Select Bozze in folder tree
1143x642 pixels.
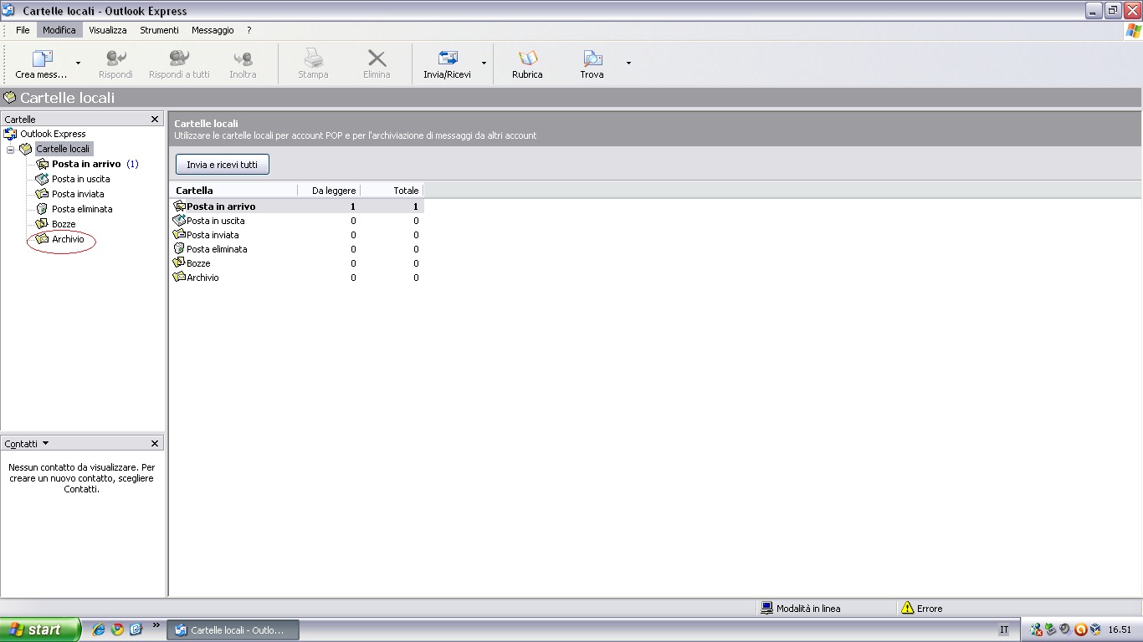point(64,224)
